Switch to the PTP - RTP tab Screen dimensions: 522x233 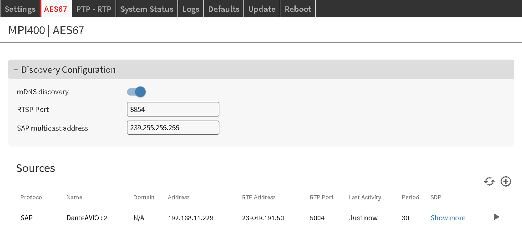point(94,9)
